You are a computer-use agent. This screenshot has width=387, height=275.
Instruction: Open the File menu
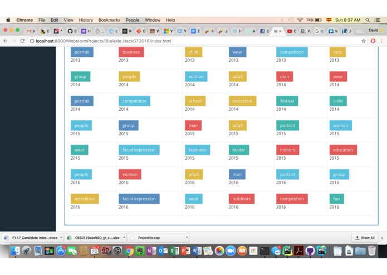point(42,20)
